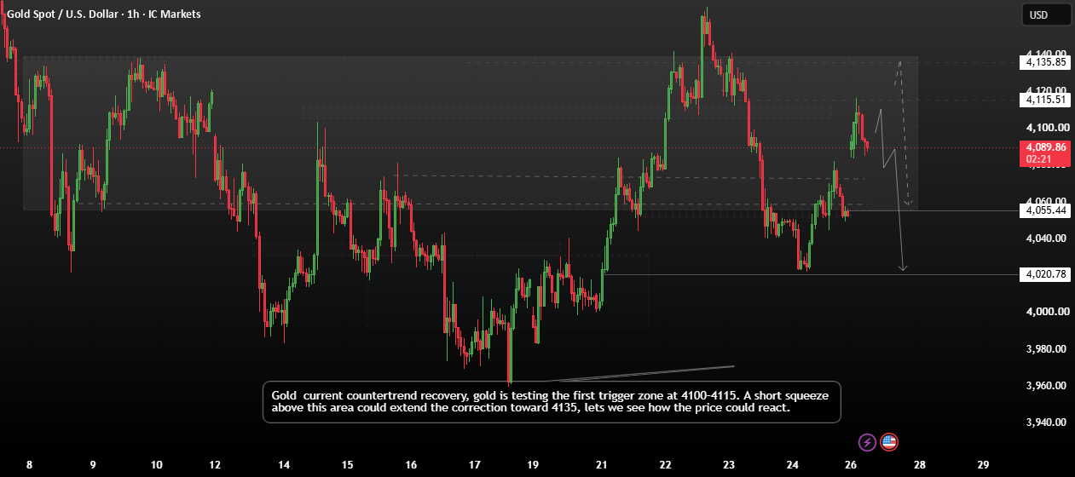Click the purple lightning bolt event icon

(x=867, y=442)
